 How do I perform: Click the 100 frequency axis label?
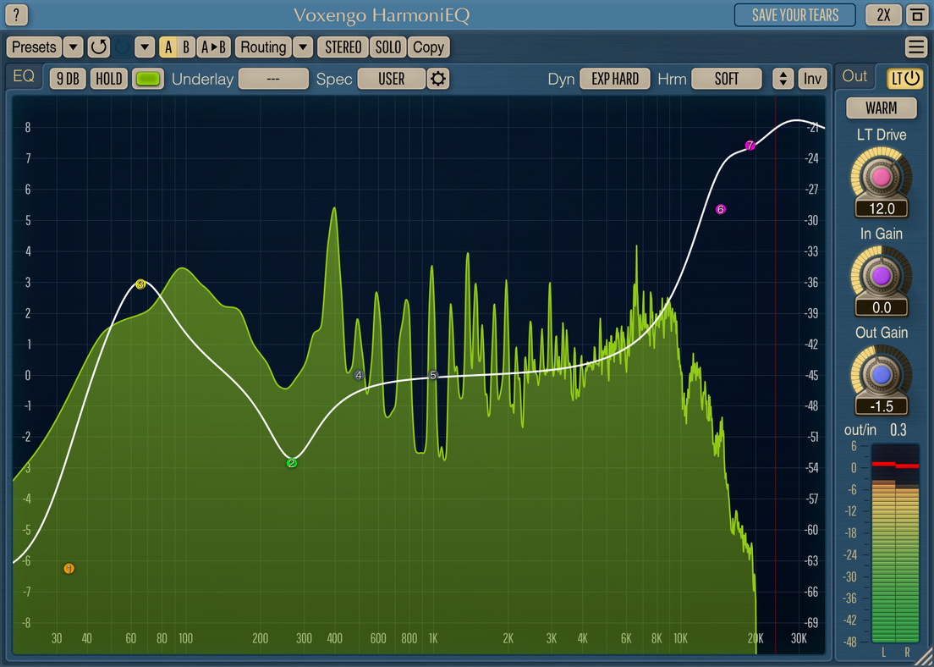[x=185, y=638]
